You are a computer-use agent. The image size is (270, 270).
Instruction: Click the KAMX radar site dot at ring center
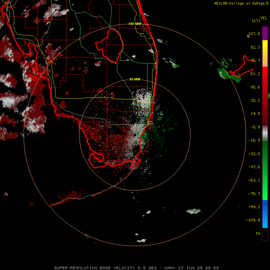pyautogui.click(x=135, y=134)
